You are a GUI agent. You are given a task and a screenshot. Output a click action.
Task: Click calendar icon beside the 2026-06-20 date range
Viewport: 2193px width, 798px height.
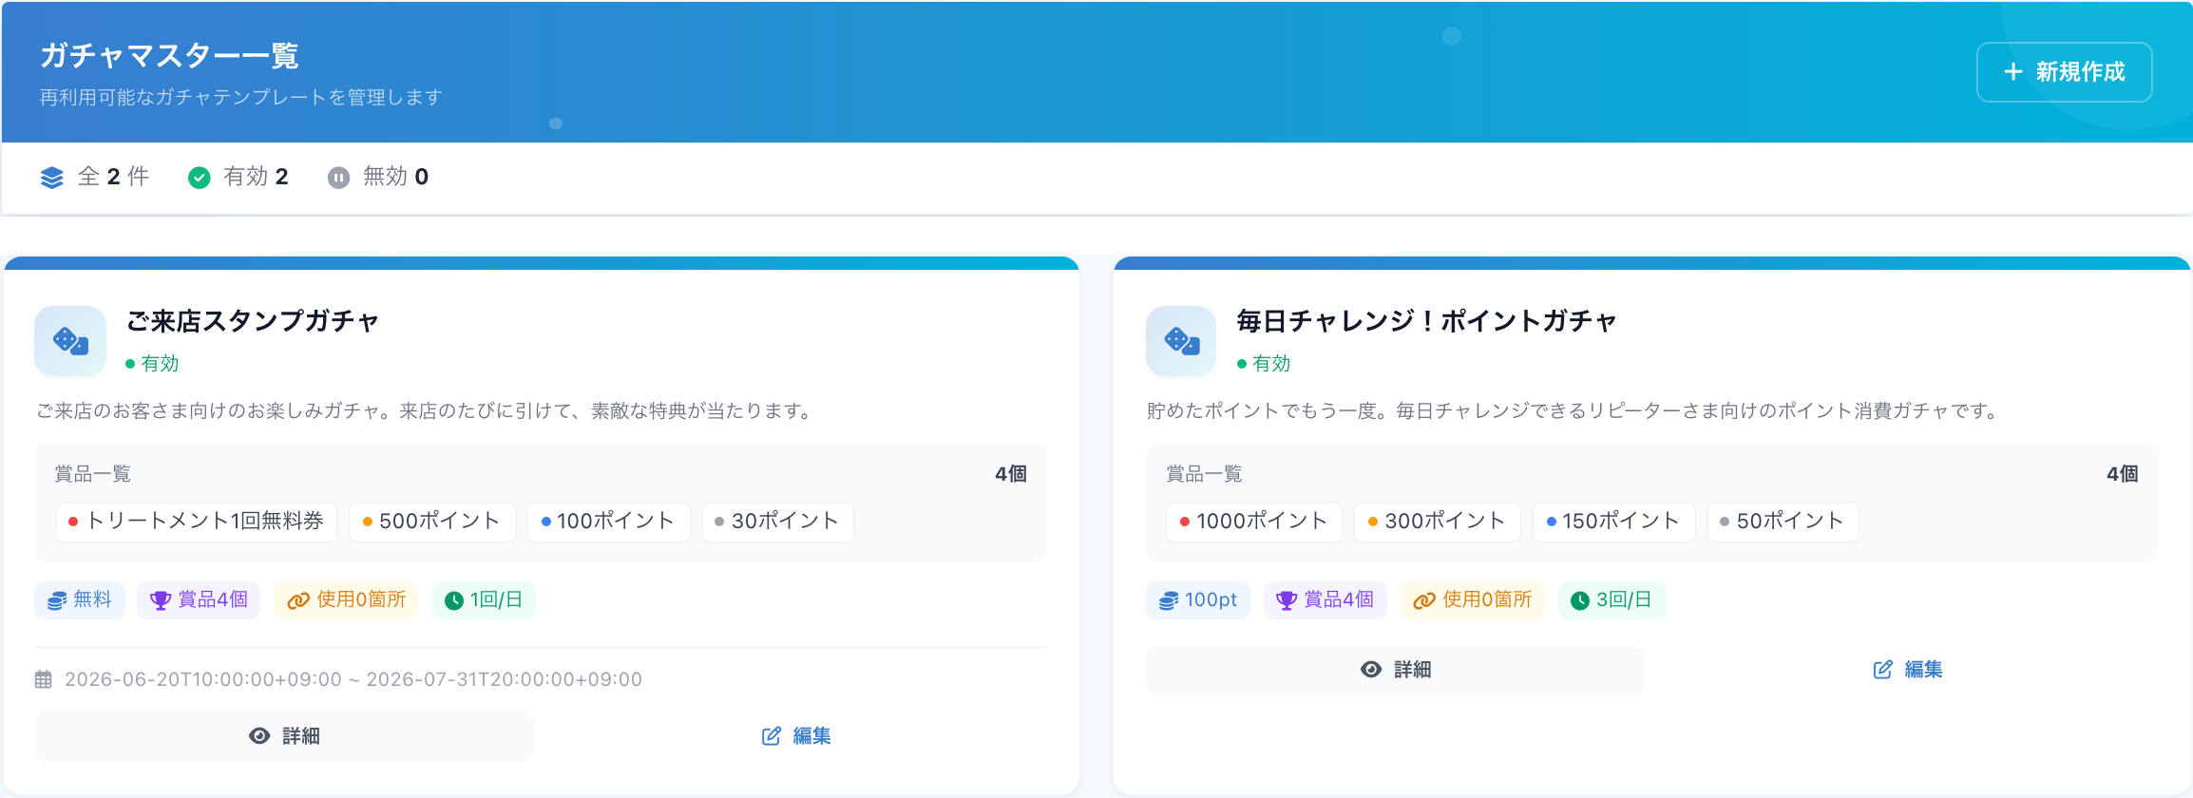pos(44,679)
